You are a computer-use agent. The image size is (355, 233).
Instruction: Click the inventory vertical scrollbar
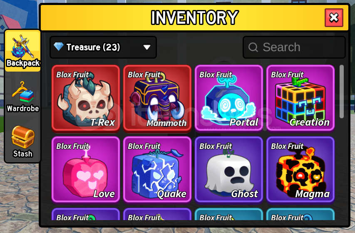tap(342, 92)
